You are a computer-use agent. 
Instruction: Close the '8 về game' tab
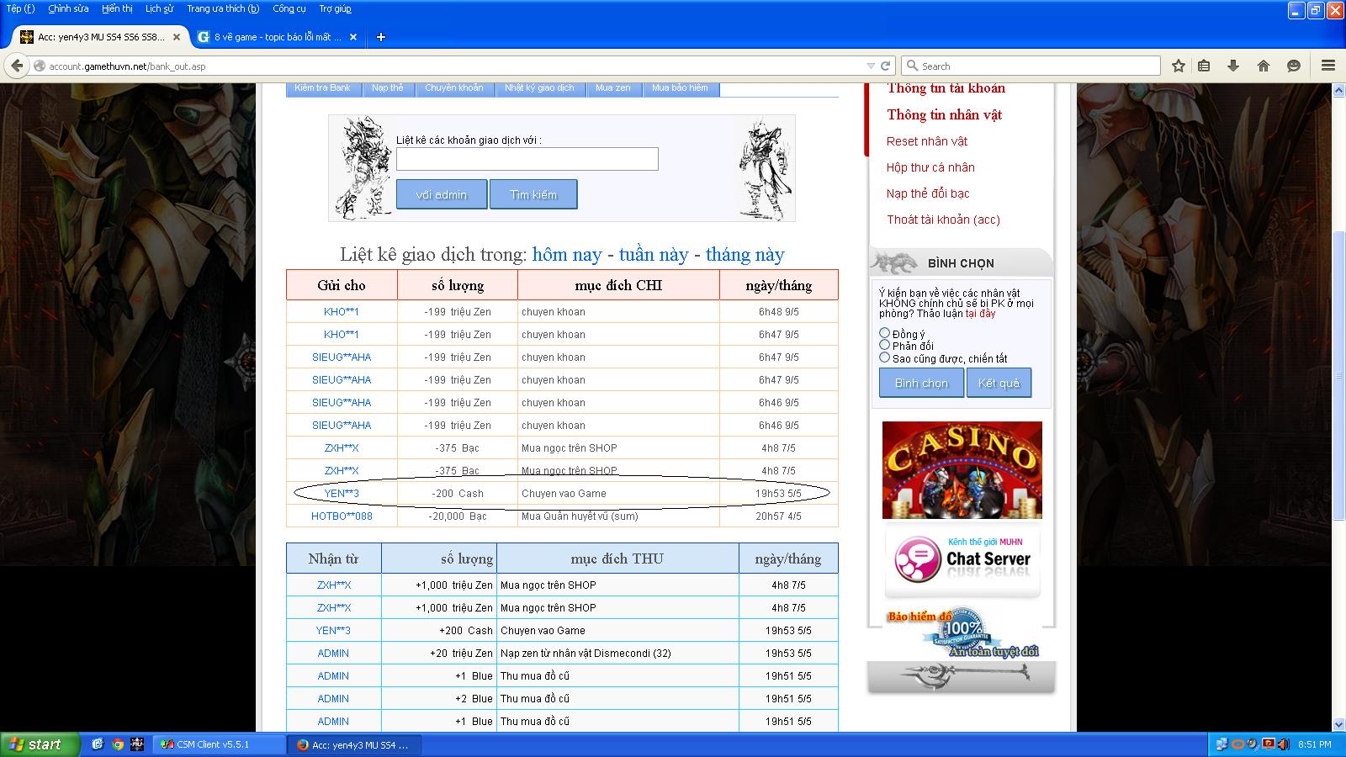[x=353, y=37]
